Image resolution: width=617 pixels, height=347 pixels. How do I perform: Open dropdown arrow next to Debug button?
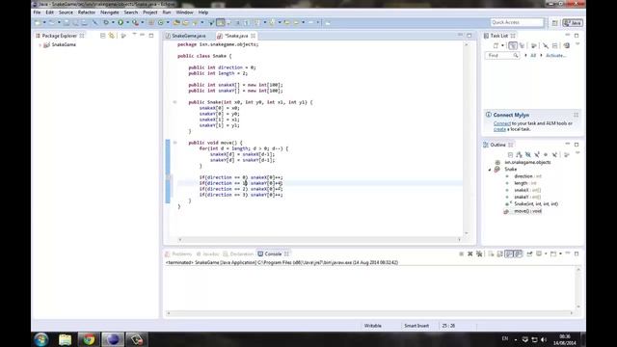(113, 23)
